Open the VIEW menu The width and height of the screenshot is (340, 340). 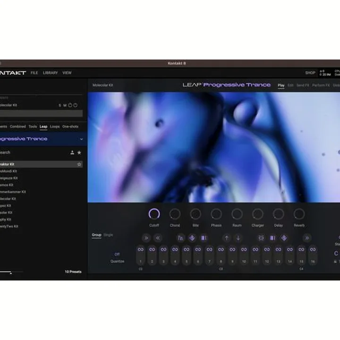point(67,73)
